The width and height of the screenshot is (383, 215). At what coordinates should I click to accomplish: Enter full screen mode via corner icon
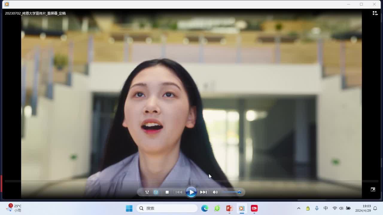tap(373, 190)
